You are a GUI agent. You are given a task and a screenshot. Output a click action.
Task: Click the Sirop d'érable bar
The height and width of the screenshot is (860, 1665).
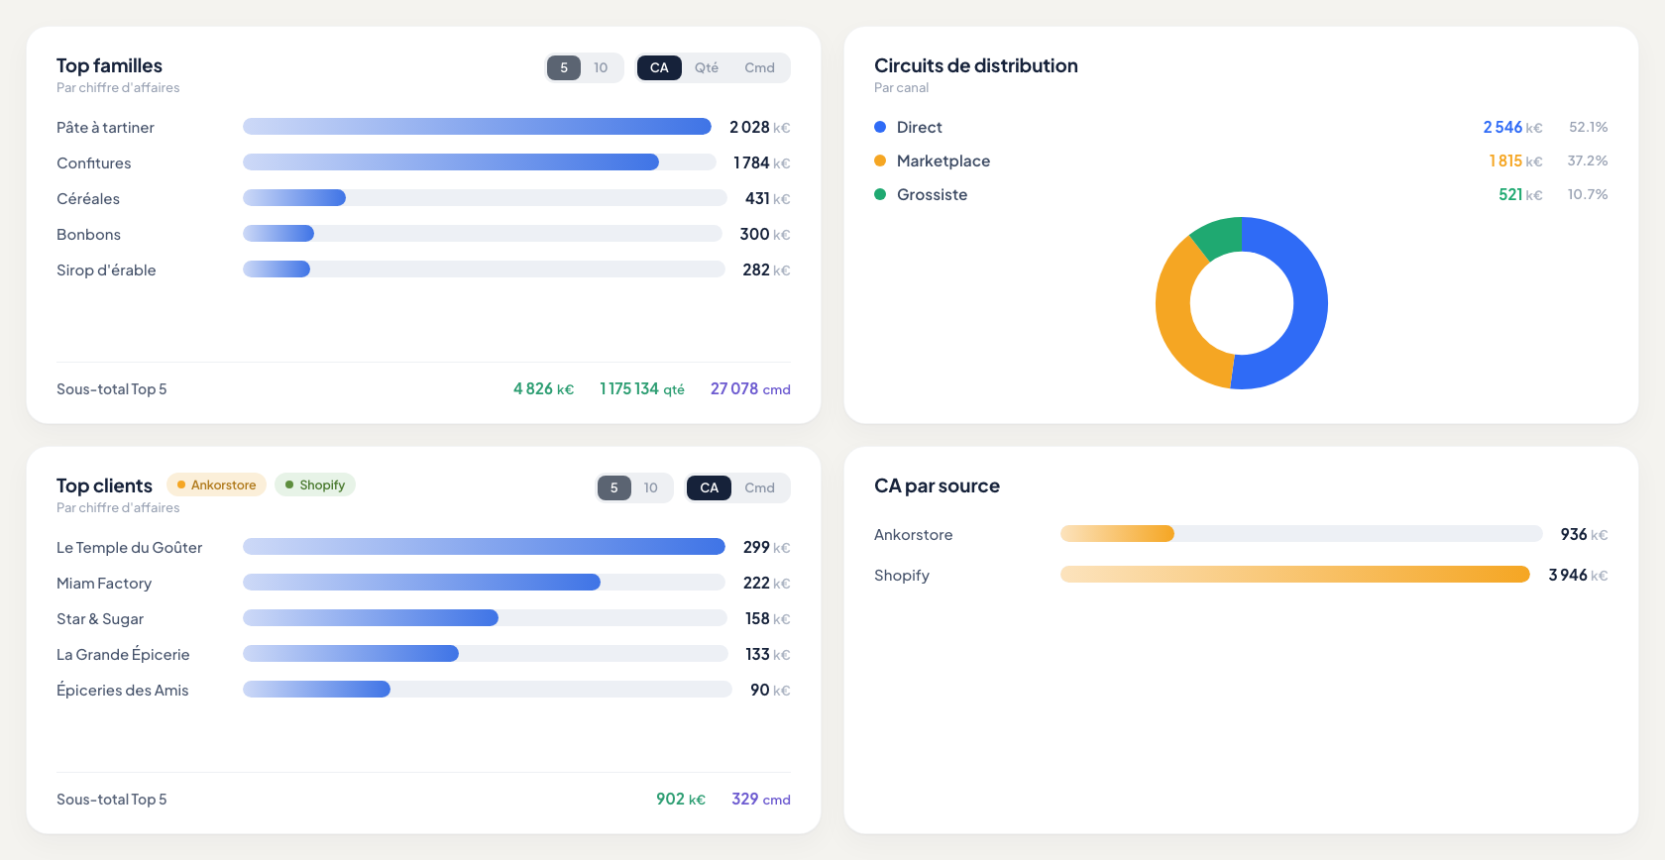[x=277, y=269]
